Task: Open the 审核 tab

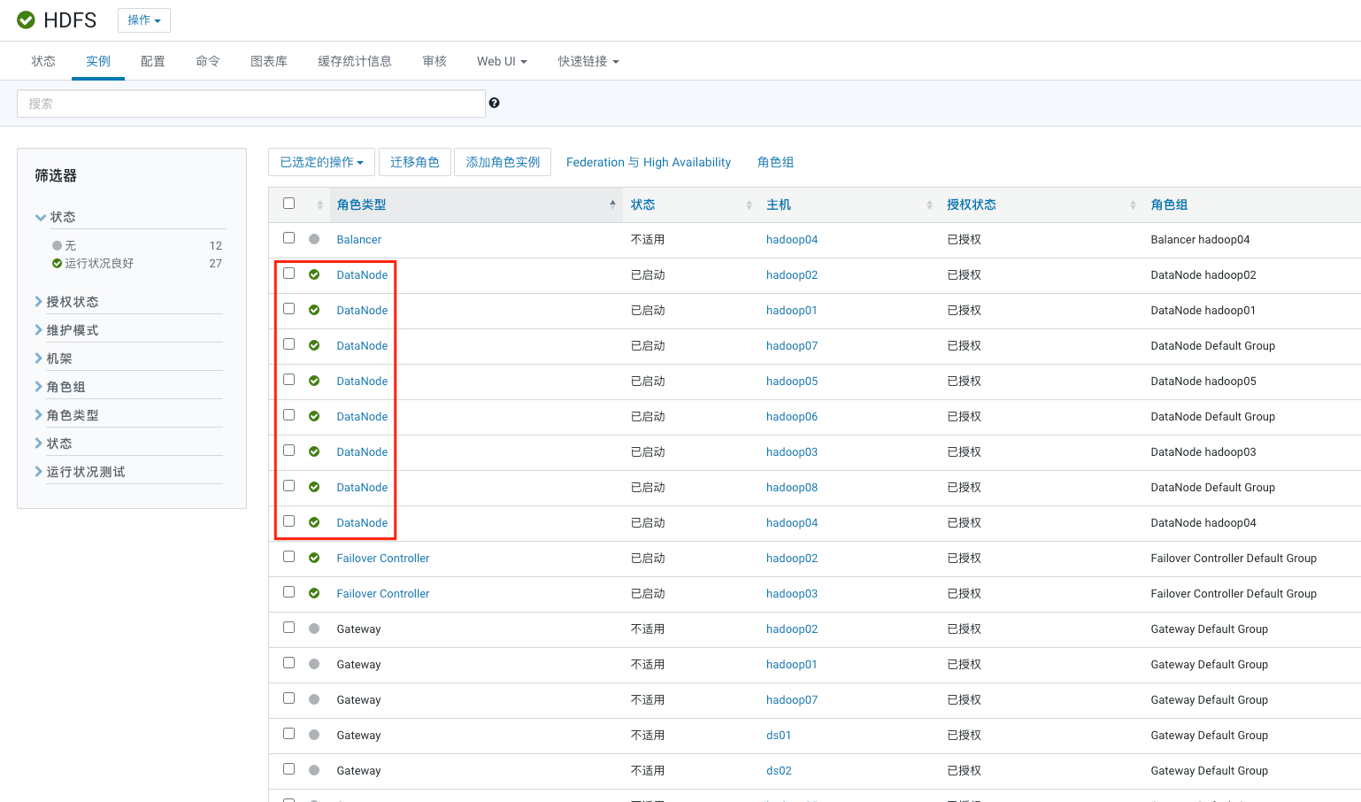Action: (x=434, y=61)
